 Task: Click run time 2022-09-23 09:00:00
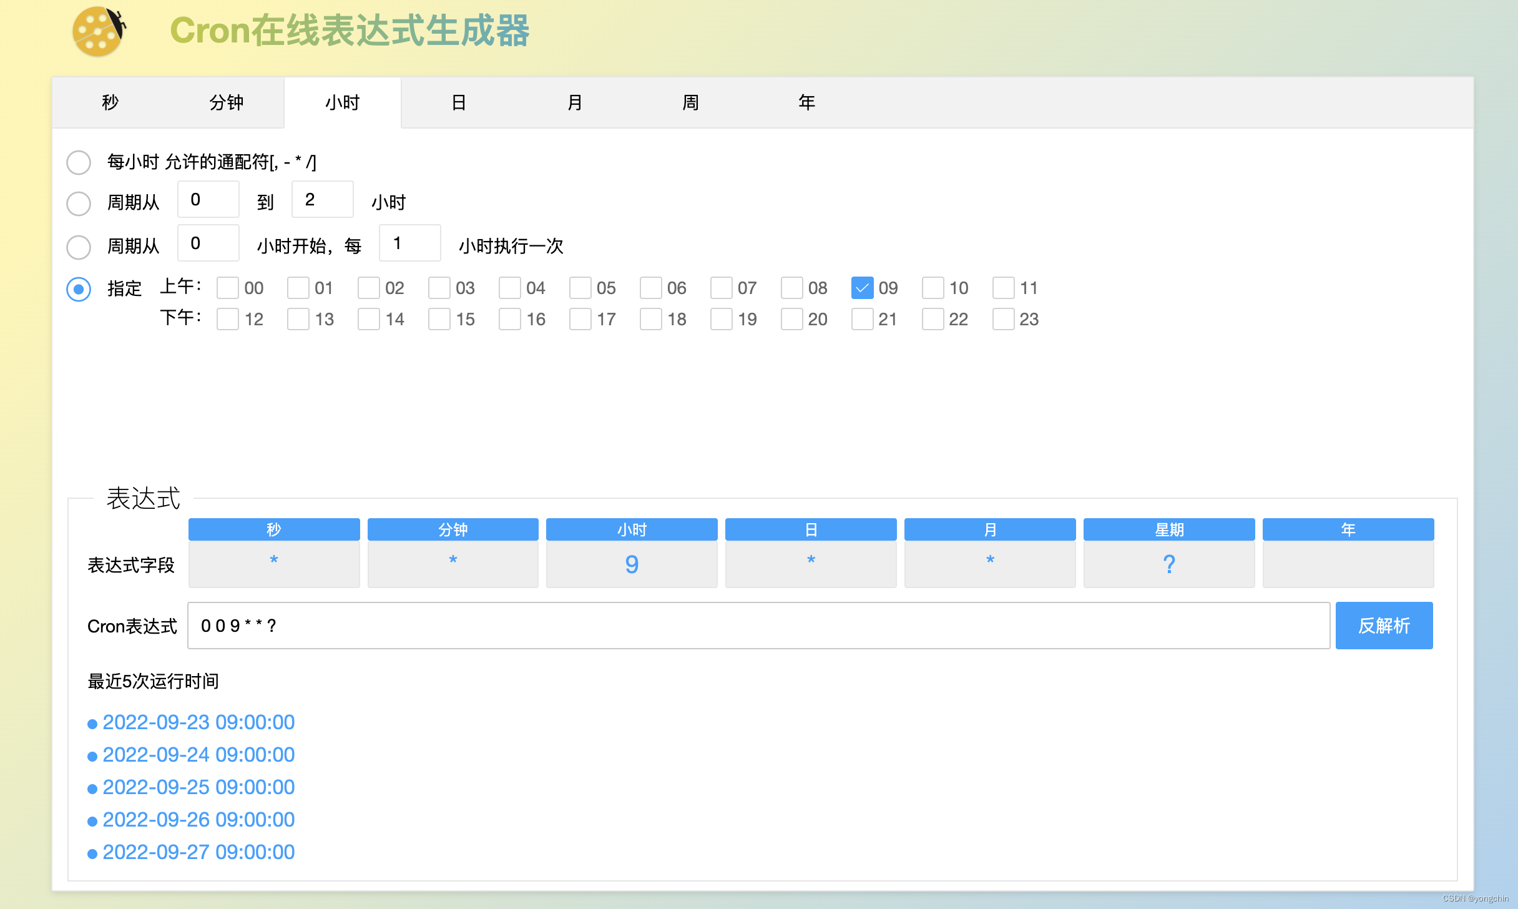click(x=198, y=722)
